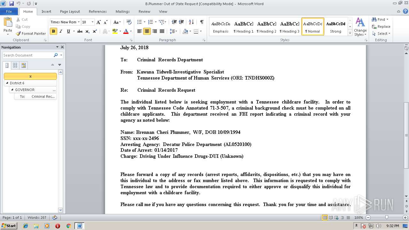Adjust the zoom slider
Image resolution: width=409 pixels, height=230 pixels.
[387, 218]
